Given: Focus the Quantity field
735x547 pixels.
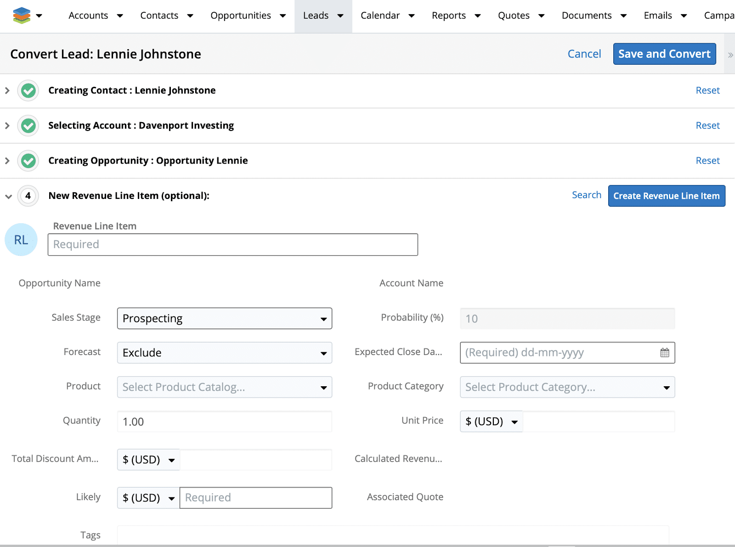Looking at the screenshot, I should click(x=225, y=422).
